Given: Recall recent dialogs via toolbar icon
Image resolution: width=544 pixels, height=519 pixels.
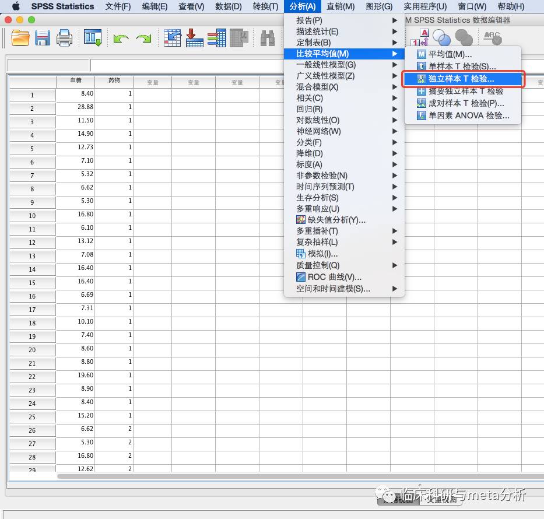Looking at the screenshot, I should (93, 38).
